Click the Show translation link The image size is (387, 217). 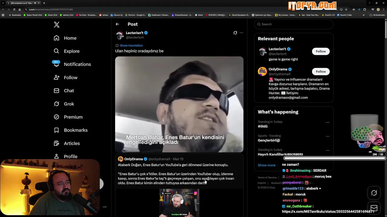pos(131,46)
